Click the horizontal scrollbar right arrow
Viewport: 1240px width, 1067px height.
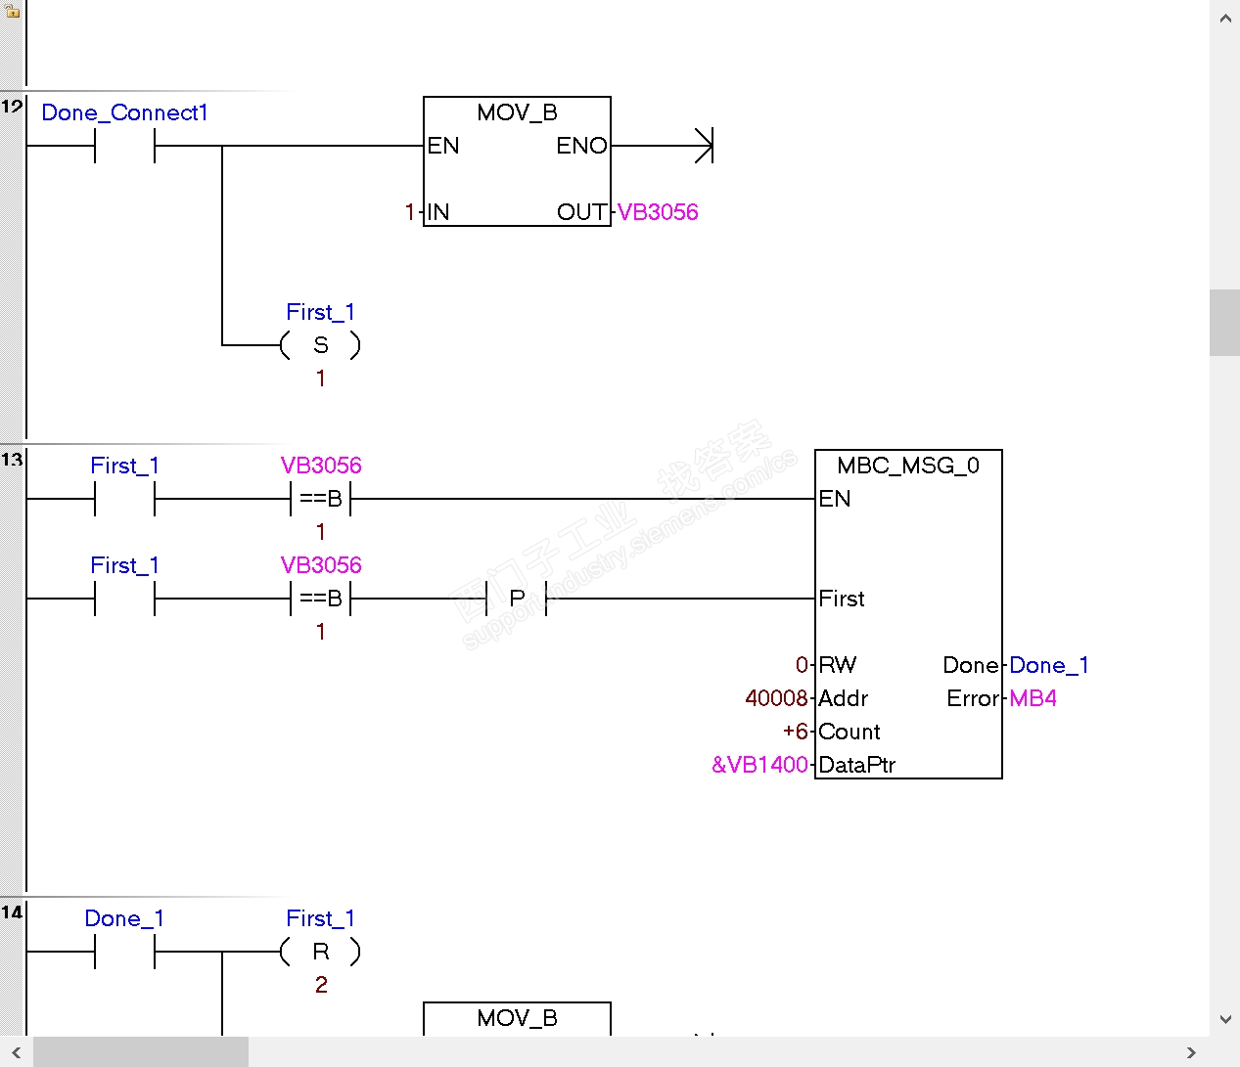1191,1052
